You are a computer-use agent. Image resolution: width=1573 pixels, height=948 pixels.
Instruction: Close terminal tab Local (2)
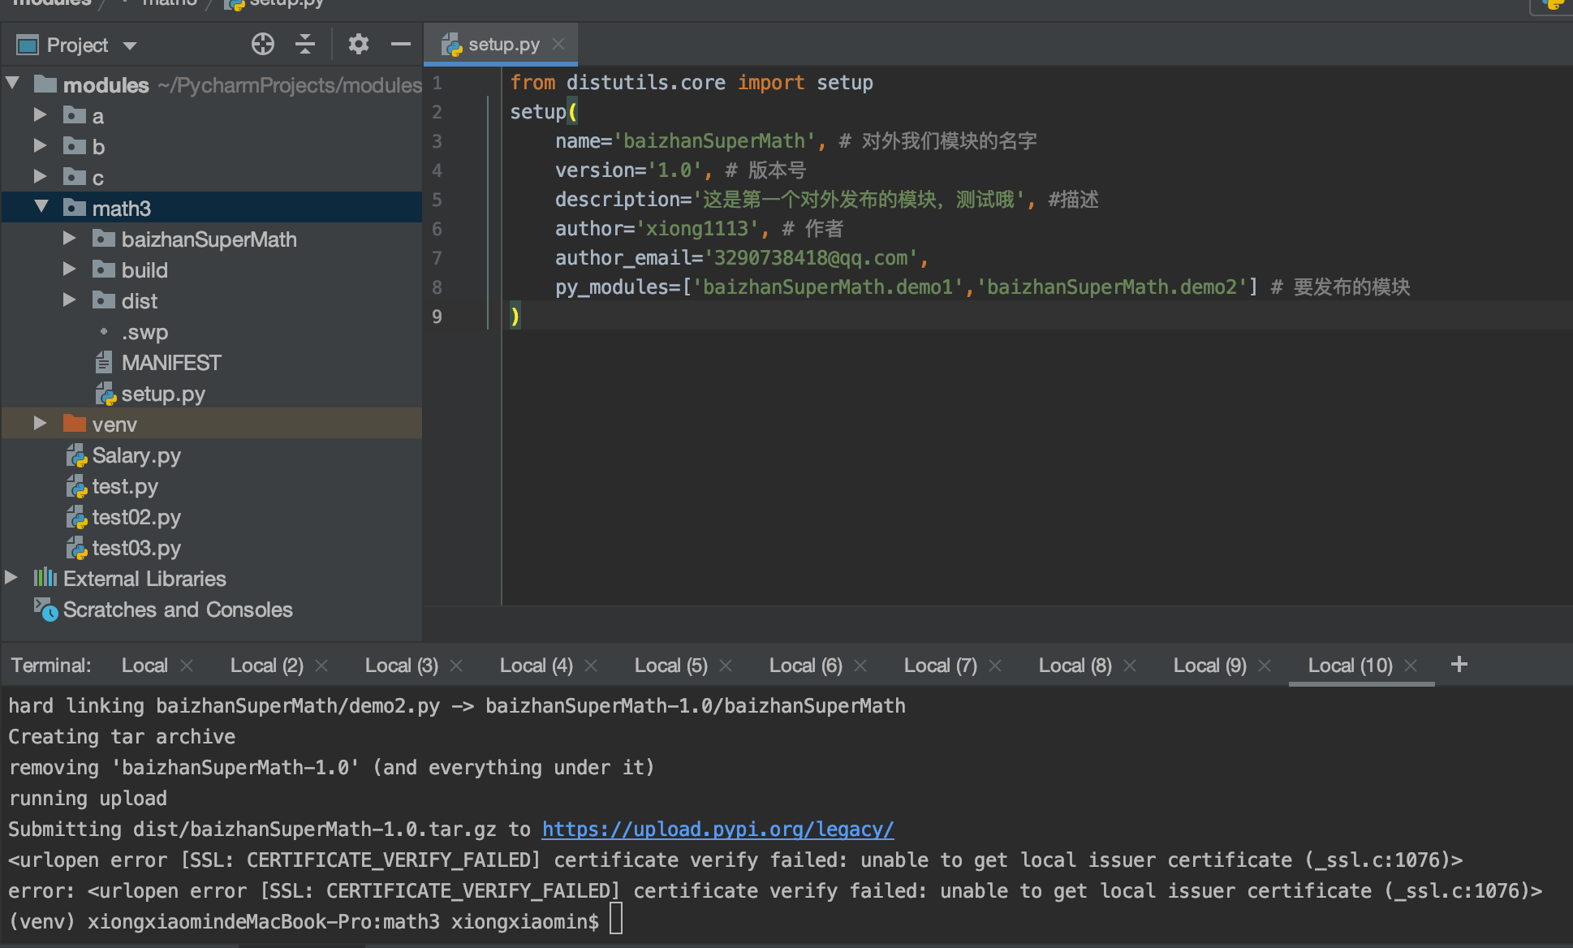321,666
